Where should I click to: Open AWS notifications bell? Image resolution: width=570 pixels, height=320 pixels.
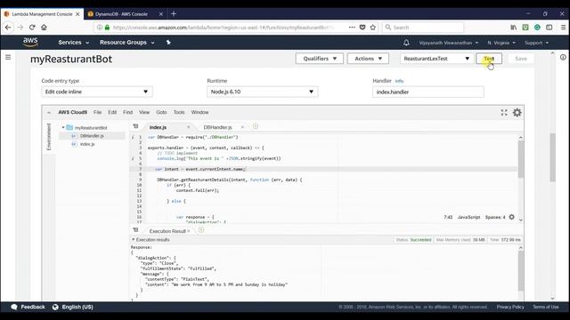(406, 43)
